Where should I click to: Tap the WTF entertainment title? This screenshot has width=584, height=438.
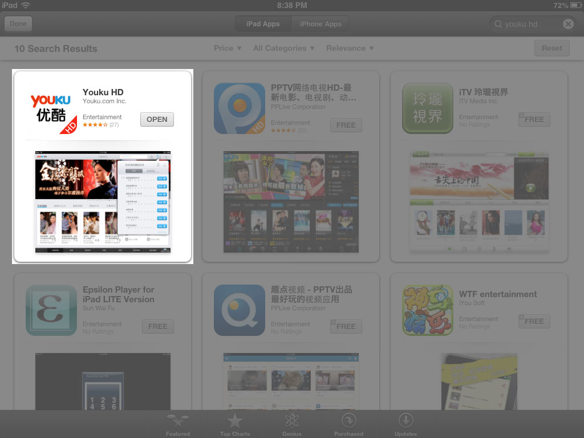498,294
